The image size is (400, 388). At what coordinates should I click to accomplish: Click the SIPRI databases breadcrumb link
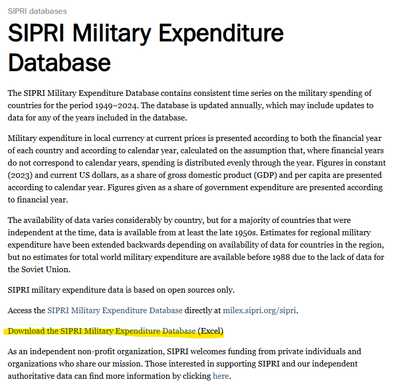pyautogui.click(x=37, y=11)
